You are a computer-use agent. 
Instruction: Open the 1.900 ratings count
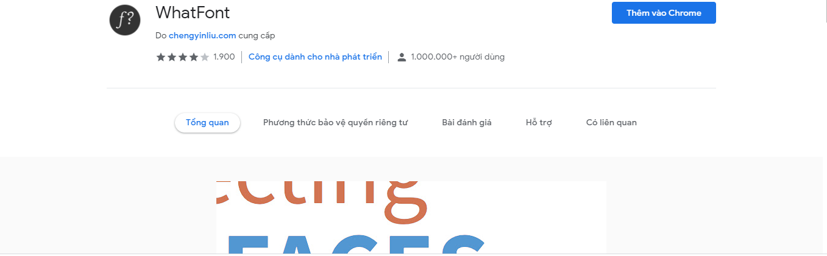pyautogui.click(x=224, y=57)
